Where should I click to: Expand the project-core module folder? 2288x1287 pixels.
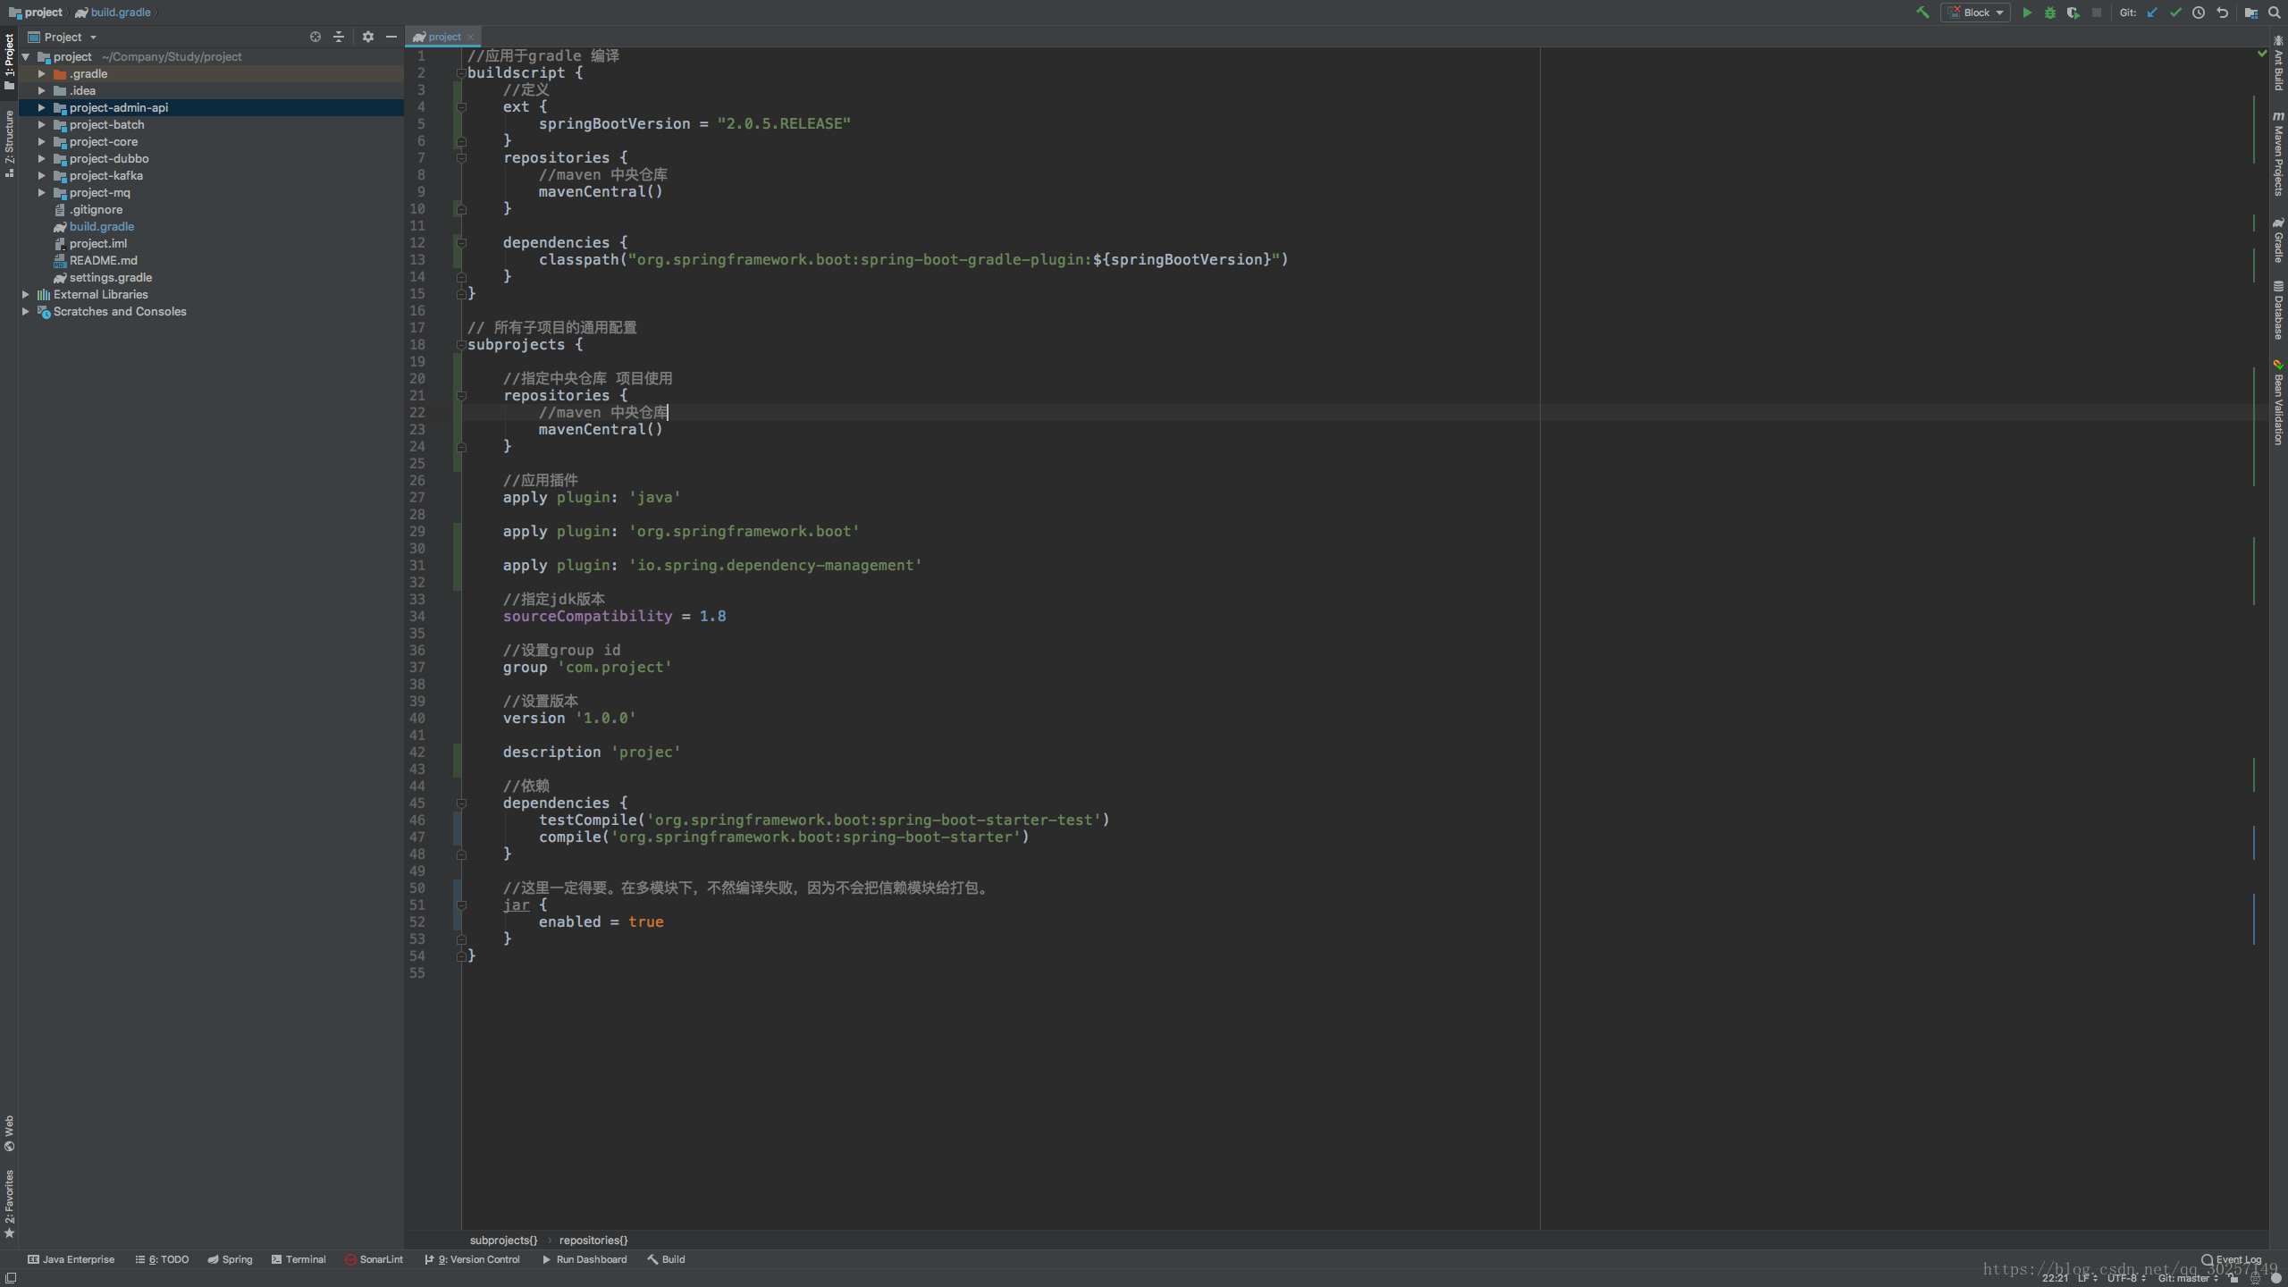point(41,142)
